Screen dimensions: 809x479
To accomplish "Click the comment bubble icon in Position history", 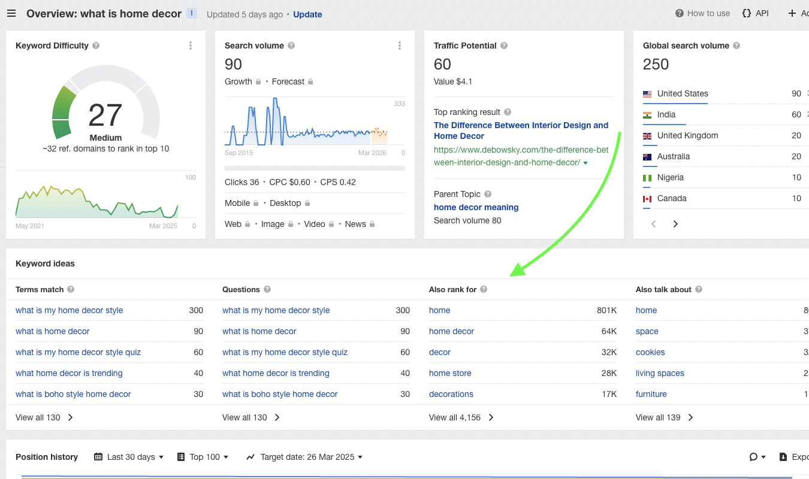I will point(754,457).
